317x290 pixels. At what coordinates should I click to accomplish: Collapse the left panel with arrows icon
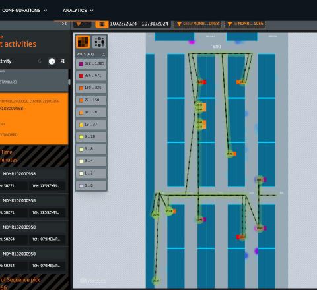(x=64, y=24)
